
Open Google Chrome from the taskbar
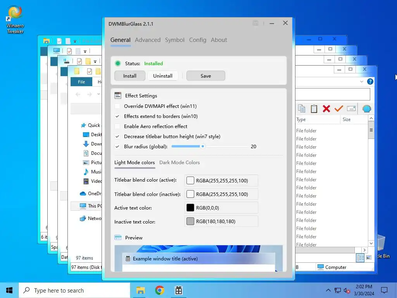159,290
